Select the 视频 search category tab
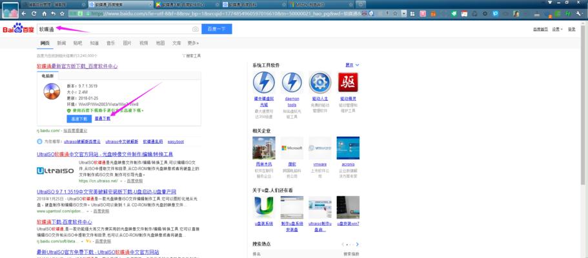This screenshot has width=588, height=258. [x=144, y=43]
